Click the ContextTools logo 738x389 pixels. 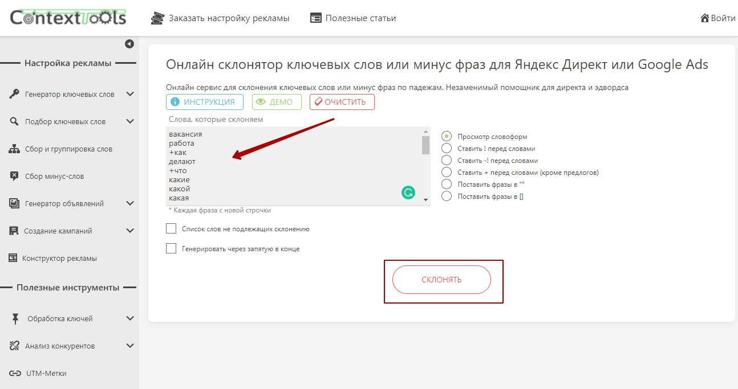68,17
